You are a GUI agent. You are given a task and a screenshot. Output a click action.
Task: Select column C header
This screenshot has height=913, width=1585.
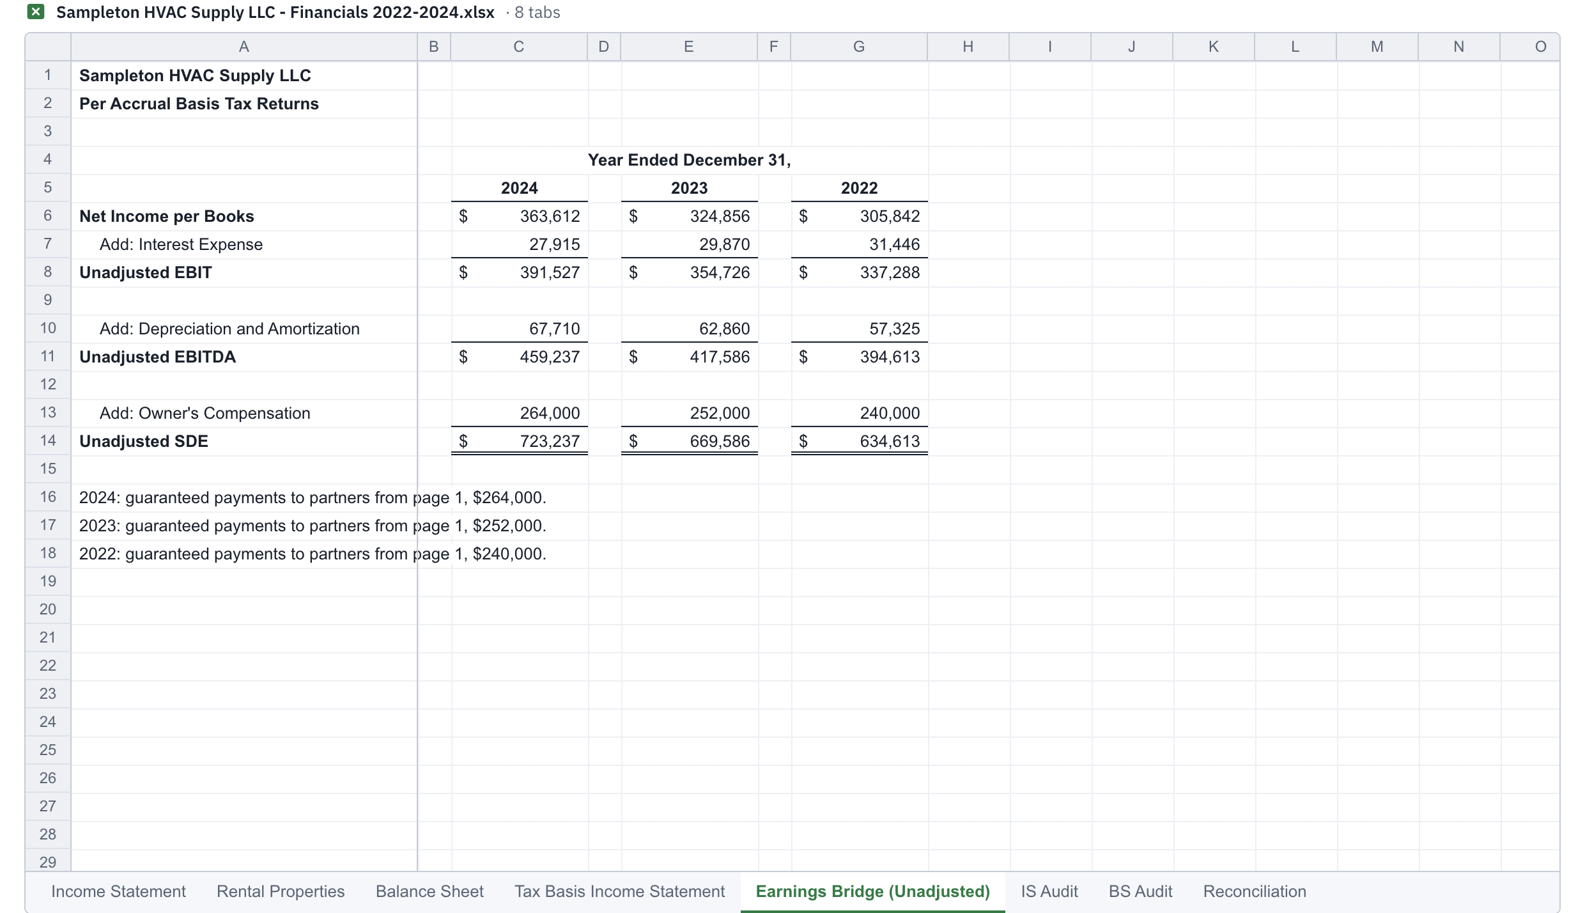point(519,47)
